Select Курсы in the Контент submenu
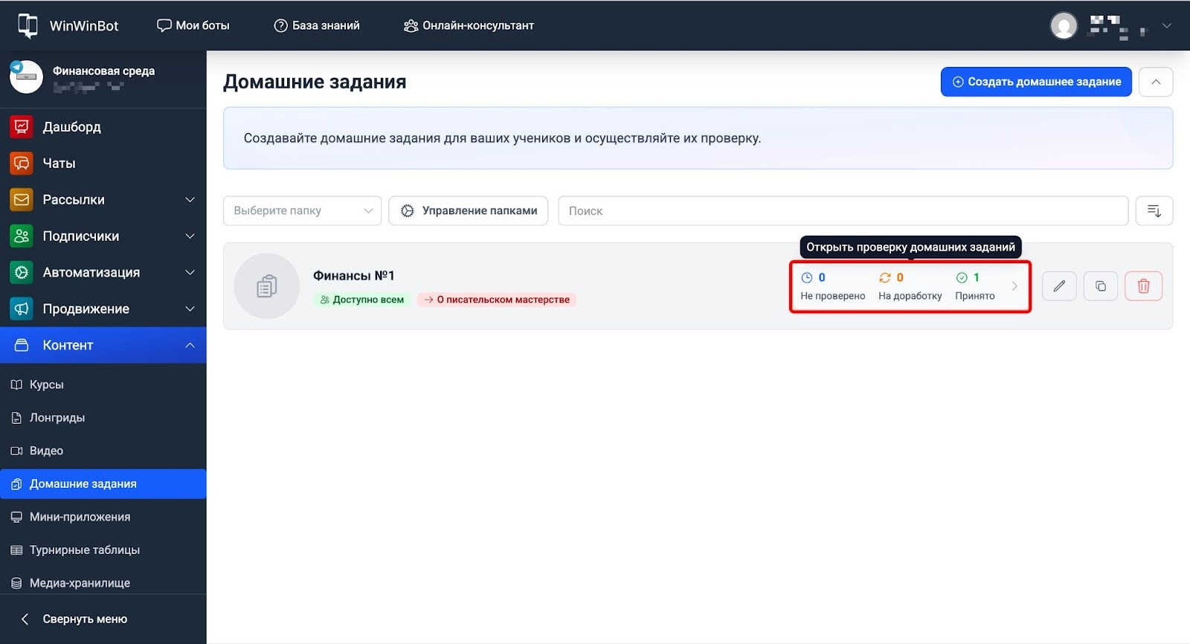1190x644 pixels. [x=46, y=385]
